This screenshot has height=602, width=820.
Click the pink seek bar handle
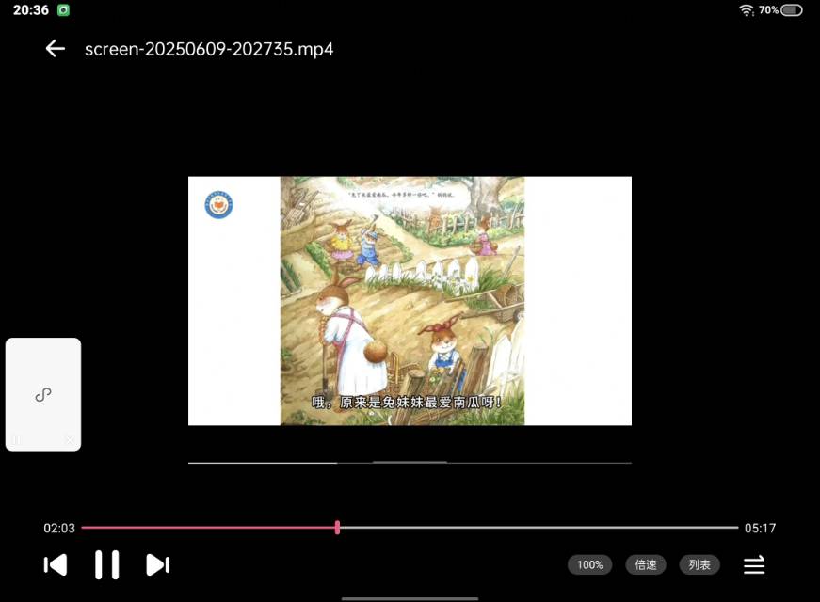click(x=337, y=528)
